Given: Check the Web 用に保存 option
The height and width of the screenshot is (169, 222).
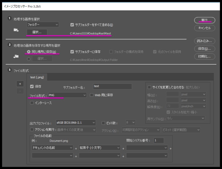Looking at the screenshot, I should [x=92, y=95].
